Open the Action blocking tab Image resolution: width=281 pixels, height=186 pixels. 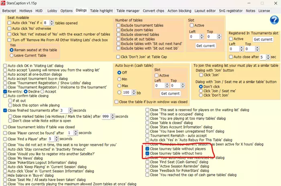179,11
